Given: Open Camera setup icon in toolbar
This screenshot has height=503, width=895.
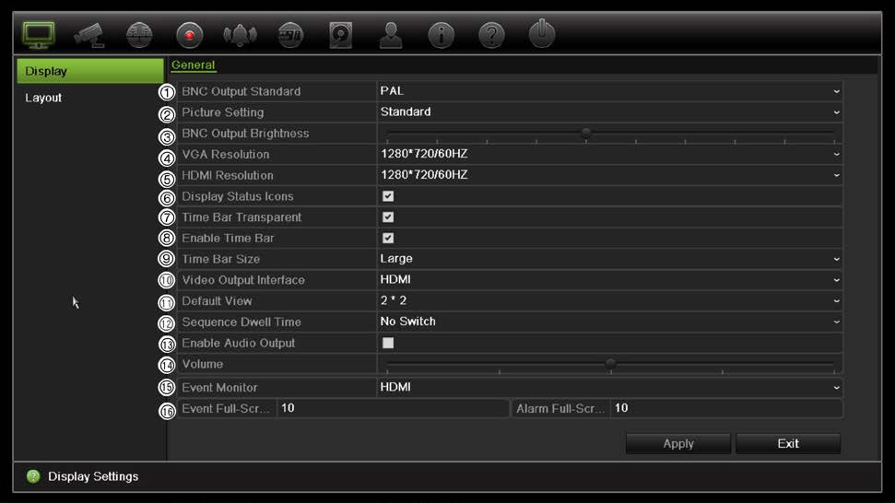Looking at the screenshot, I should click(89, 35).
